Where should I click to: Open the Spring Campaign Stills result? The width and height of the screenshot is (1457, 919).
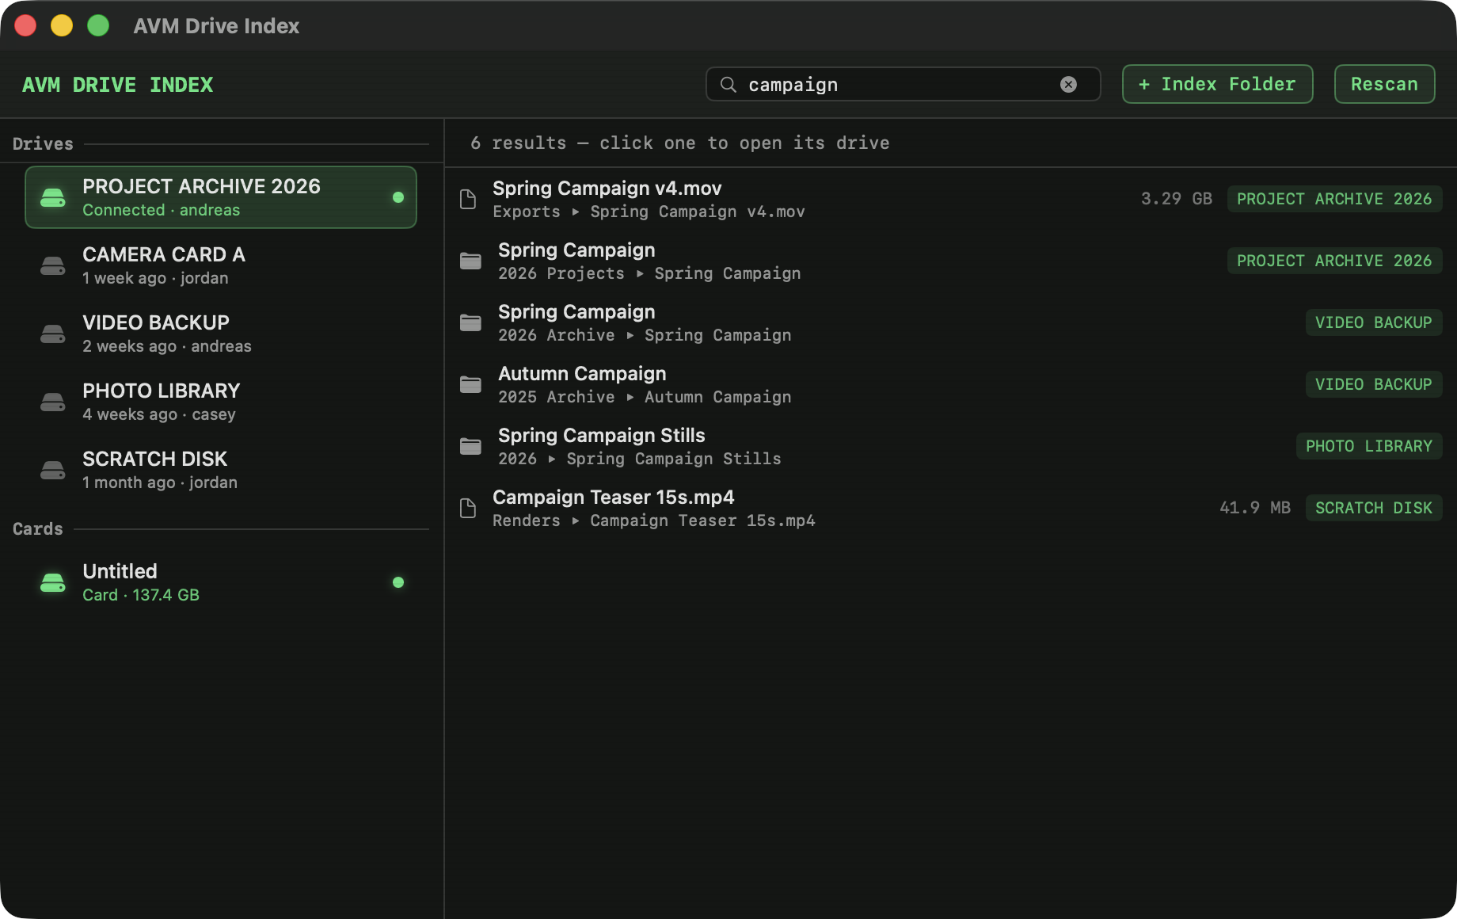pos(950,446)
